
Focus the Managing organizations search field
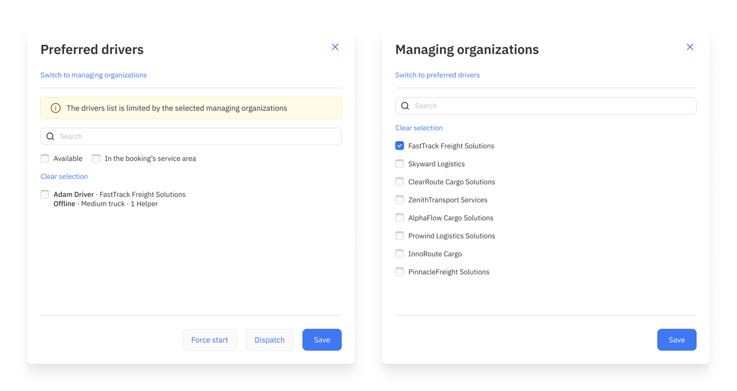point(546,106)
